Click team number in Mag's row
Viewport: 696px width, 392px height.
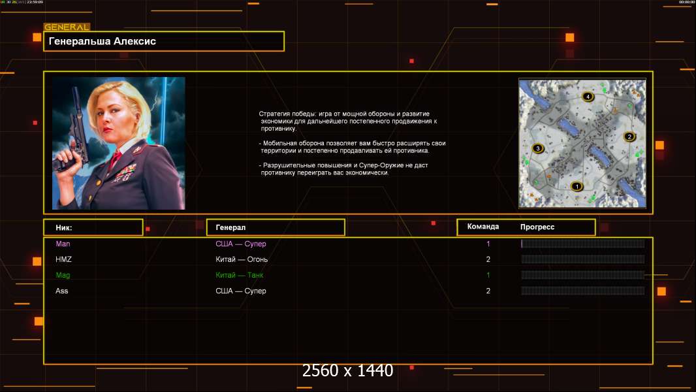(x=488, y=275)
